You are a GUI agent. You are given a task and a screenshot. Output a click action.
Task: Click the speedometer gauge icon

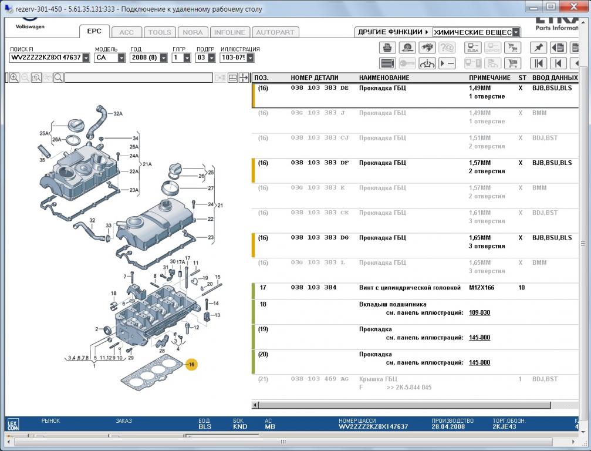pos(407,48)
